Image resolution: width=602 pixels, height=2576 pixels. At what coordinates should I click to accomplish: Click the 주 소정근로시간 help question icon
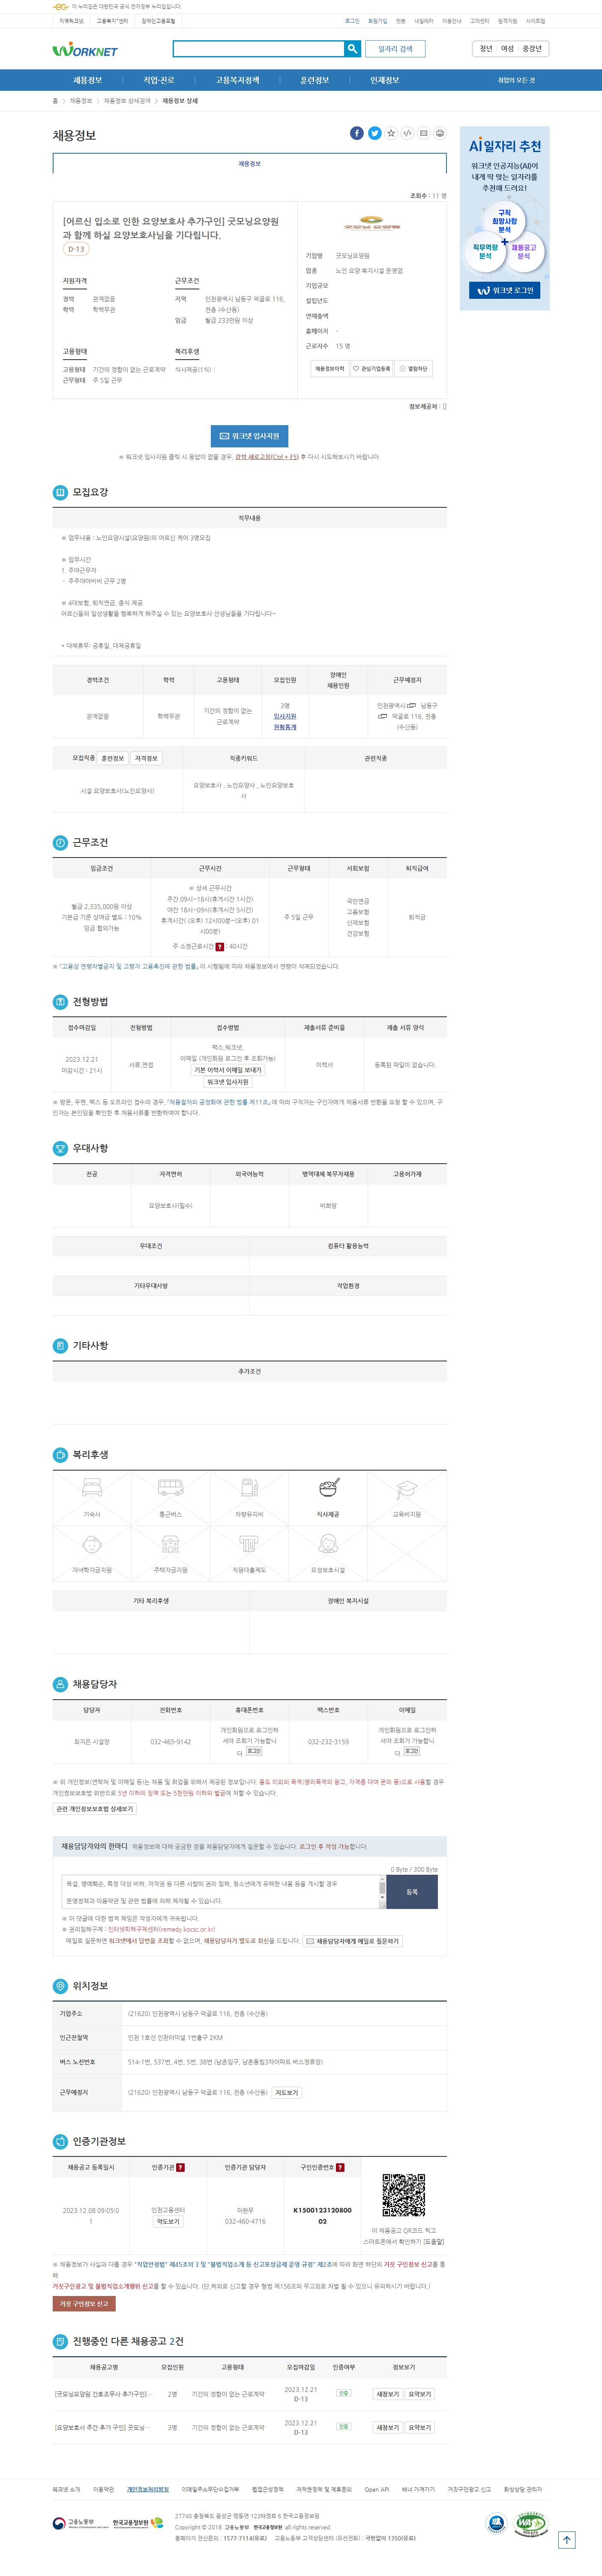tap(219, 946)
